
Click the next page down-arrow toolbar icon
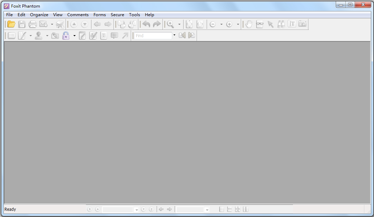click(85, 24)
